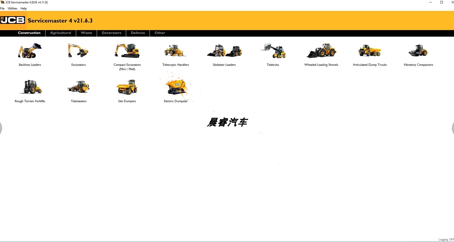Switch to the Agricultural tab
Viewport: 454px width, 242px height.
pos(61,33)
